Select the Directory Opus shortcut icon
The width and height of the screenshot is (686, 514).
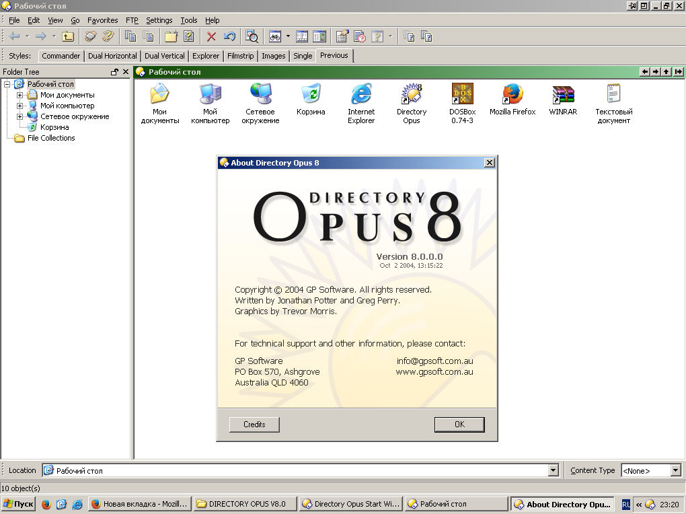(412, 104)
